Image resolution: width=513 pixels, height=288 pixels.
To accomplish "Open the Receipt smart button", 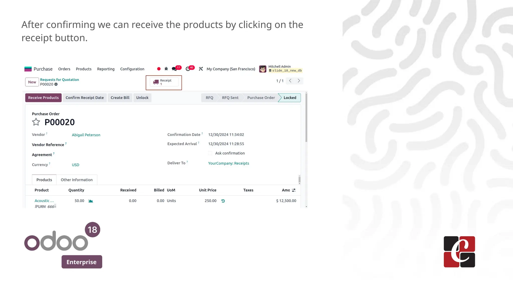I will coord(164,82).
